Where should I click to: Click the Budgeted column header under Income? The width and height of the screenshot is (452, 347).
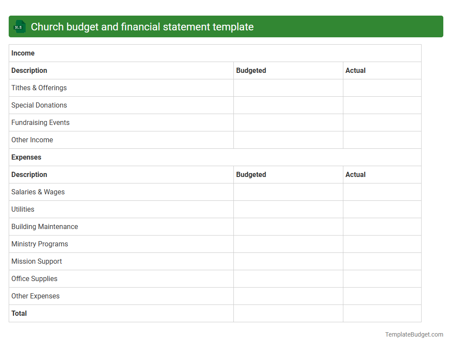251,70
